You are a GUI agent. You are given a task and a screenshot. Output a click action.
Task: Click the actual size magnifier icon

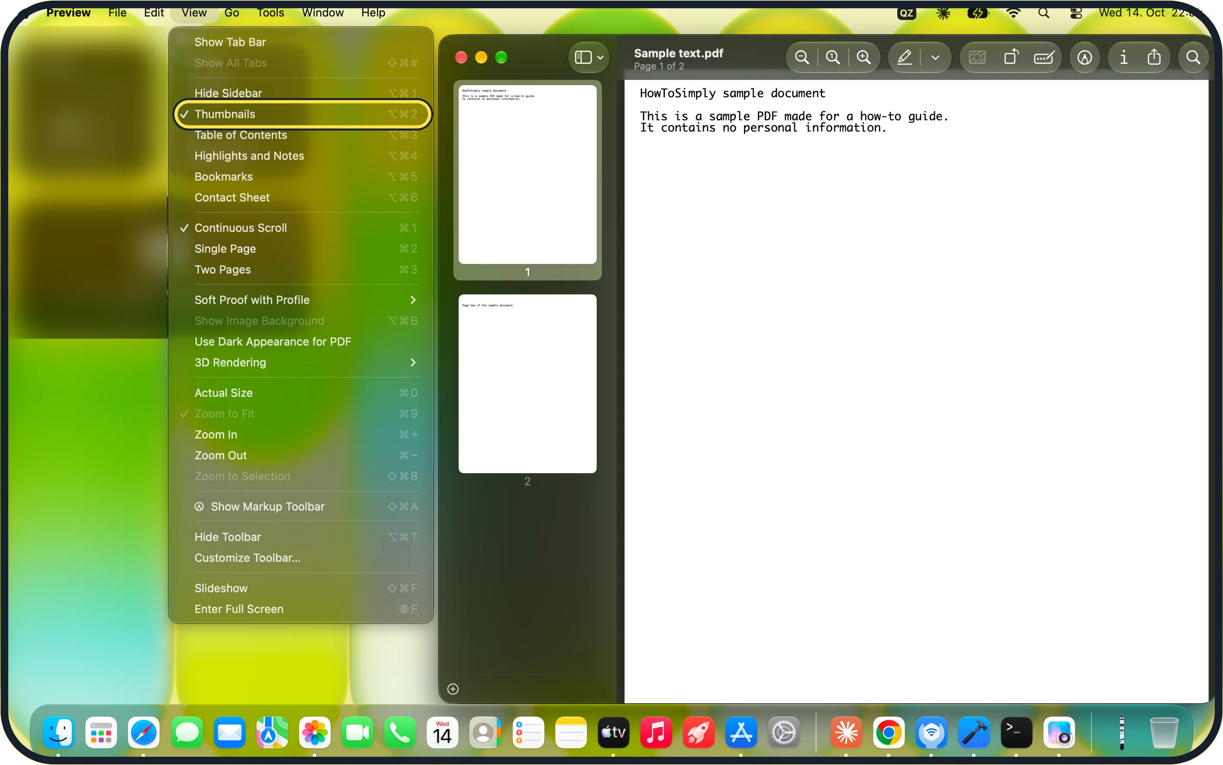coord(833,57)
